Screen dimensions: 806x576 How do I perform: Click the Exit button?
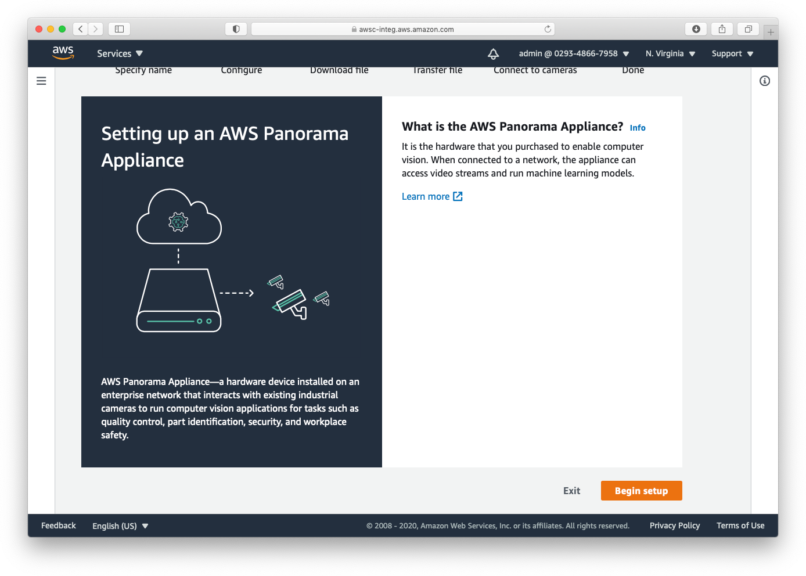(x=571, y=491)
